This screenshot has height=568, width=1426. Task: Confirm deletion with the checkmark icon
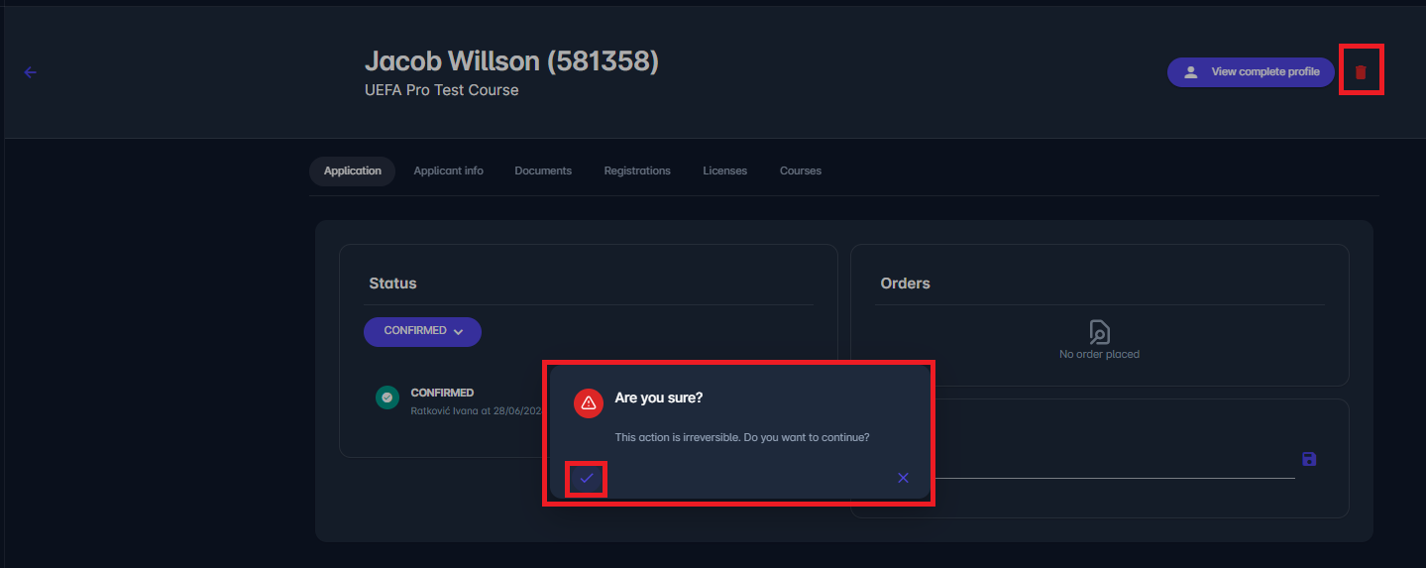(x=587, y=478)
